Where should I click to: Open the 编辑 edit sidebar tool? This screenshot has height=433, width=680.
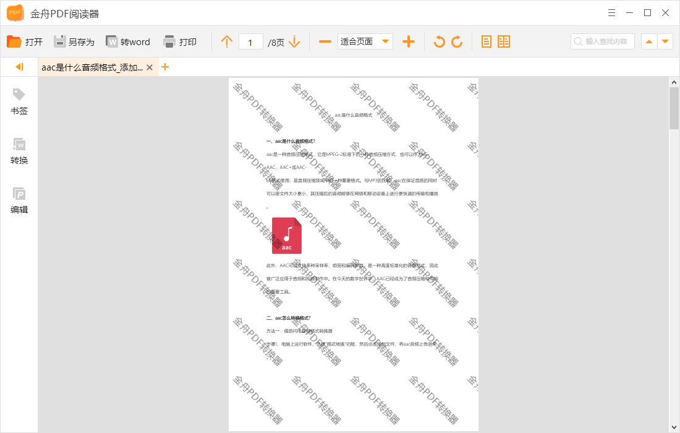[19, 200]
